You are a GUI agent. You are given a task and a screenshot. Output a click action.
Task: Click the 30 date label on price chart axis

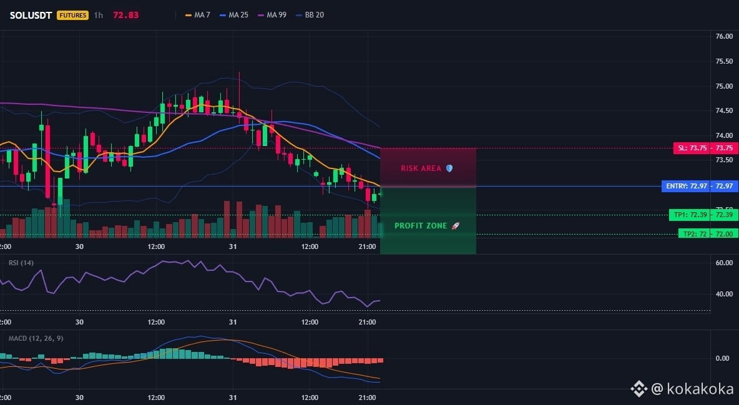(x=79, y=246)
